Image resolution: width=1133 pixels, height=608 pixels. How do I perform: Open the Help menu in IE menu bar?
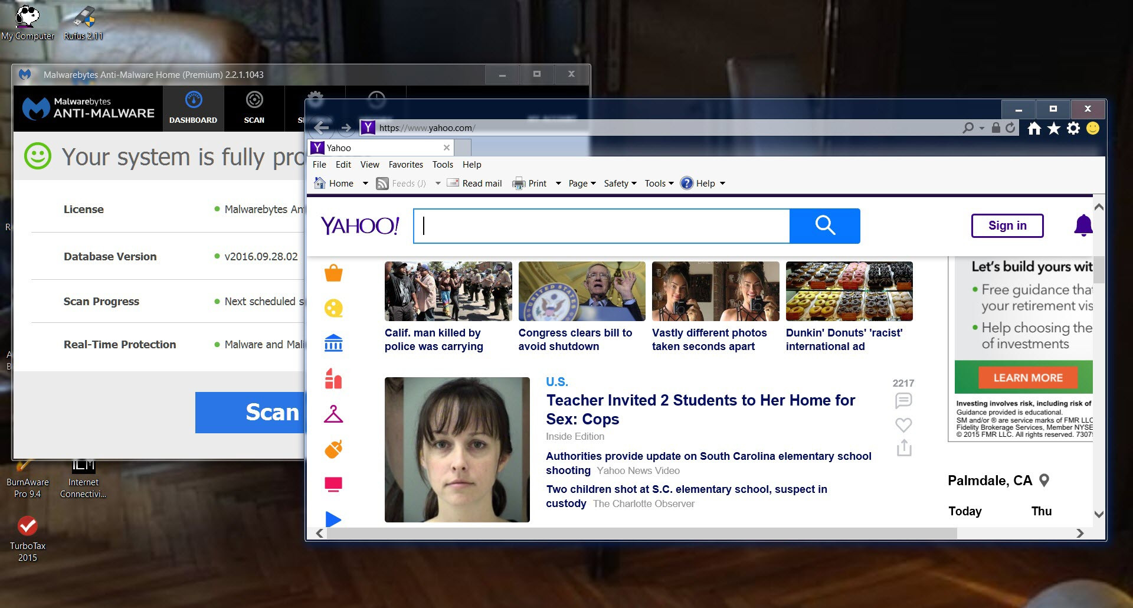coord(472,165)
